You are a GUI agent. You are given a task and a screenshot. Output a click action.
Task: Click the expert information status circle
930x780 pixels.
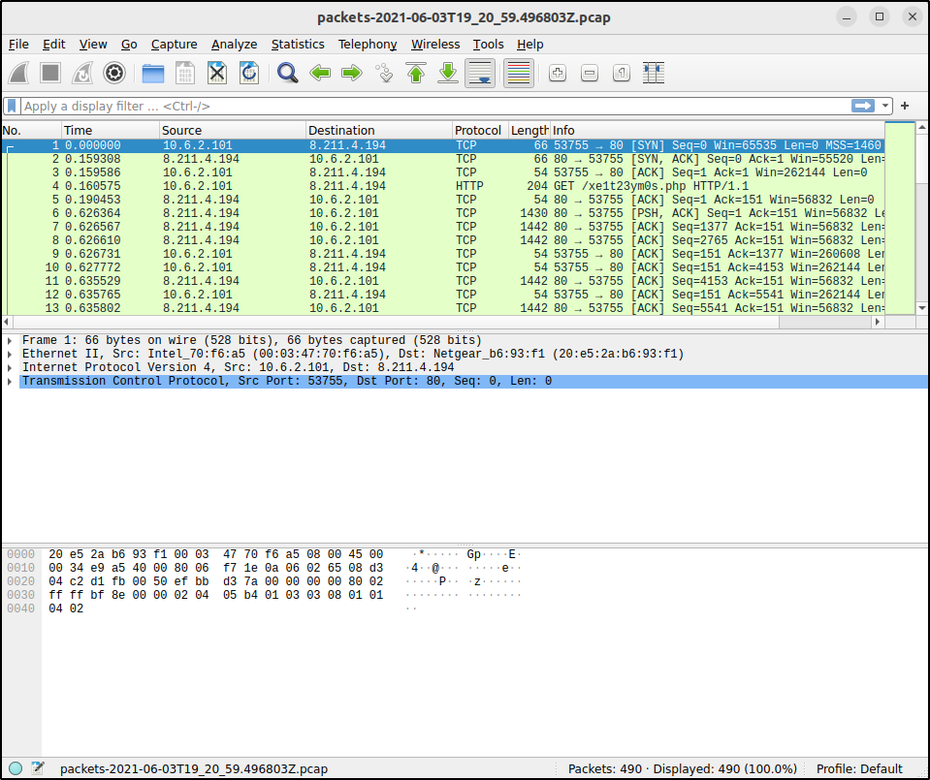16,768
